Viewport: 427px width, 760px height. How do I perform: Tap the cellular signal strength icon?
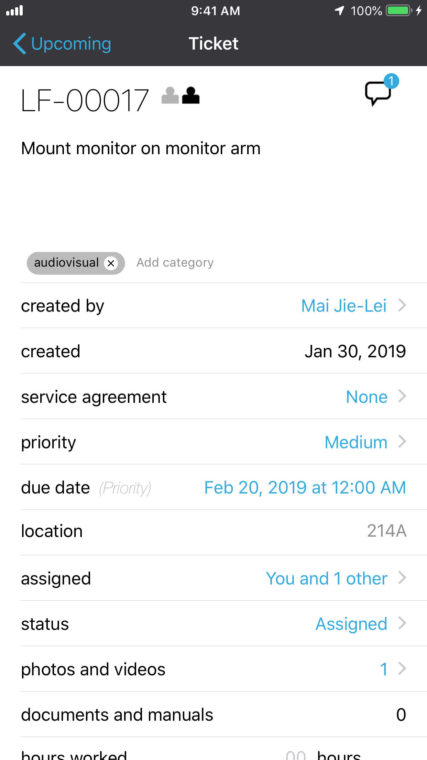[x=15, y=11]
